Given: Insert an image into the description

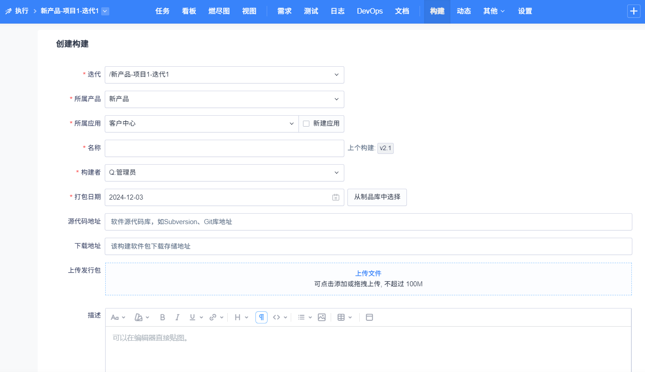Looking at the screenshot, I should [322, 318].
